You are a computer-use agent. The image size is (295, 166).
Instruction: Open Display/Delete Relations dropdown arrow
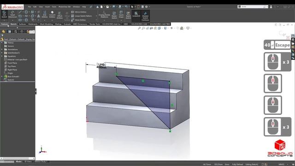coord(105,20)
